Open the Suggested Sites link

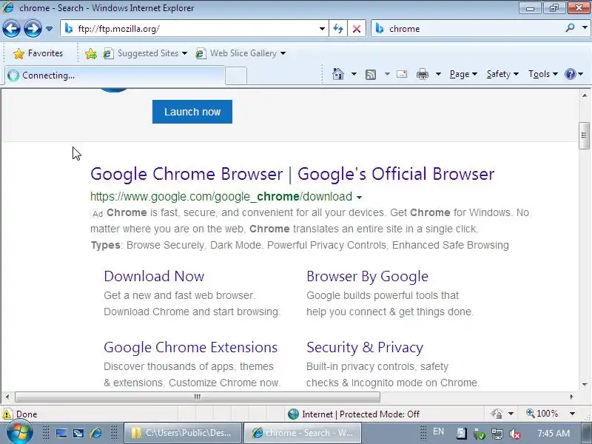(x=145, y=53)
